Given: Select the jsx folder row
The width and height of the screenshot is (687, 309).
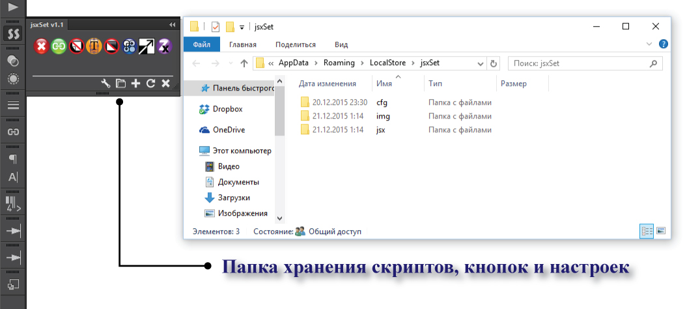Looking at the screenshot, I should click(x=397, y=130).
